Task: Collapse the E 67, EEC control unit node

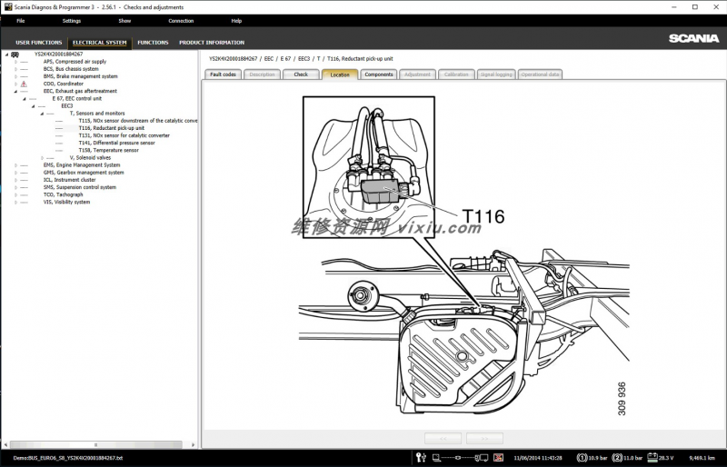Action: coord(25,99)
